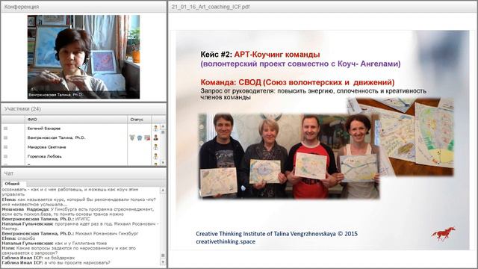The height and width of the screenshot is (269, 478).
Task: Select participant name Горелова Любовь
Action: pyautogui.click(x=45, y=156)
